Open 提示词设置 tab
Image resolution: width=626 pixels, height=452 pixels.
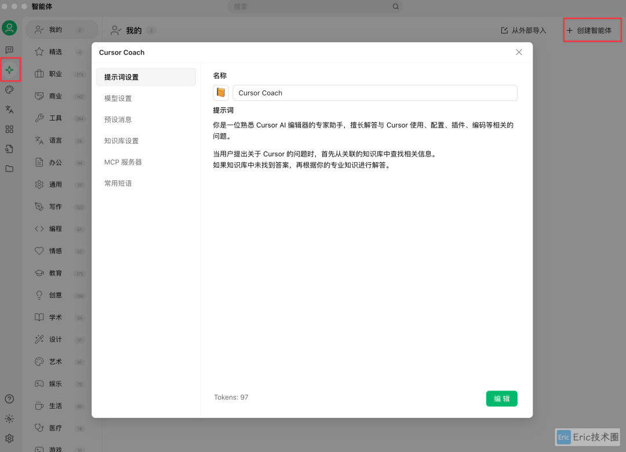[x=145, y=77]
